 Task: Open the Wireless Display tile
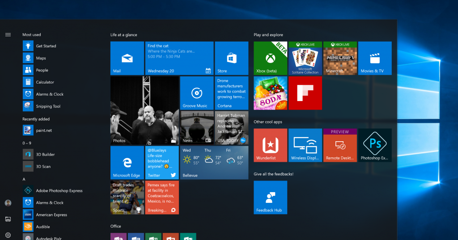coord(305,145)
